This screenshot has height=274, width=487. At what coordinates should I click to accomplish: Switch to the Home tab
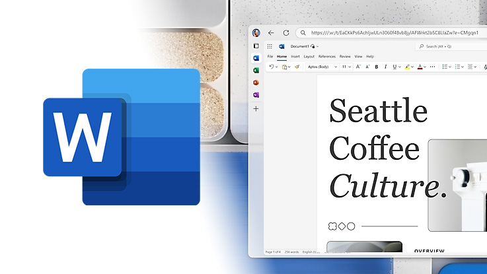[281, 57]
